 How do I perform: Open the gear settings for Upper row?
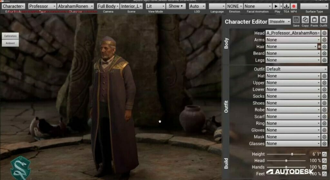click(324, 83)
